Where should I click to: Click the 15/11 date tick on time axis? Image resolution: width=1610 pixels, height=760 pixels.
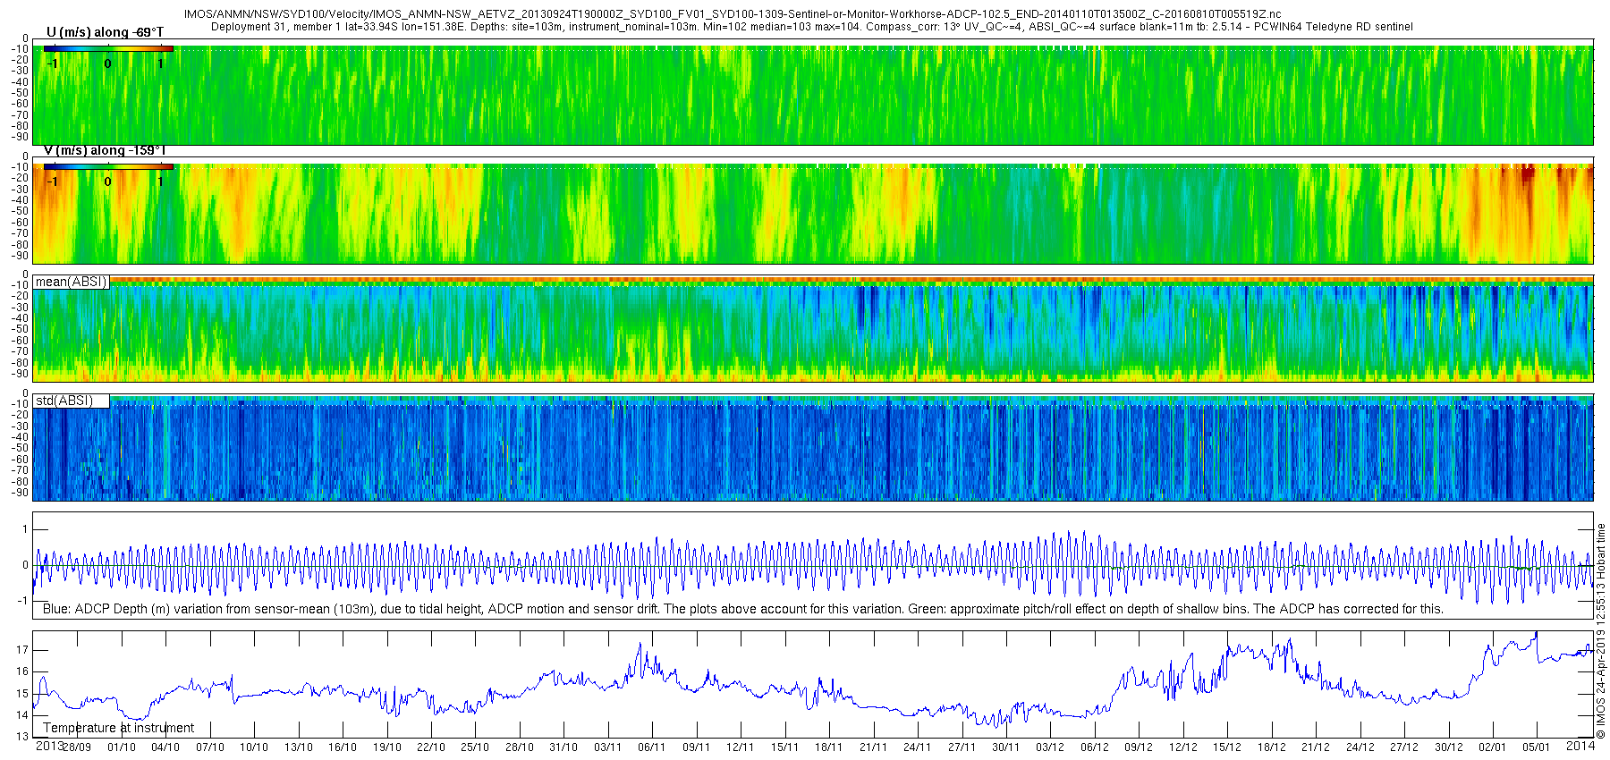(x=784, y=747)
